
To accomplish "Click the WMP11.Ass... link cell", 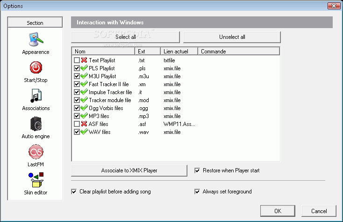I will coord(179,124).
